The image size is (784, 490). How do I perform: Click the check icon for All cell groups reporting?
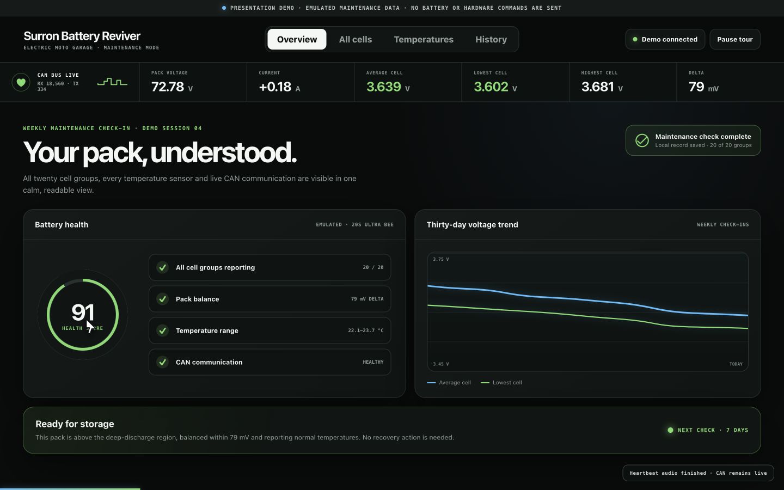tap(162, 267)
